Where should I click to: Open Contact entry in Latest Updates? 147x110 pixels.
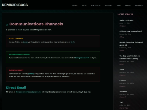coord(122,81)
